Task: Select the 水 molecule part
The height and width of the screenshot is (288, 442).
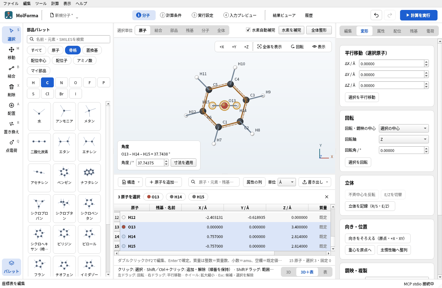Action: click(x=39, y=116)
